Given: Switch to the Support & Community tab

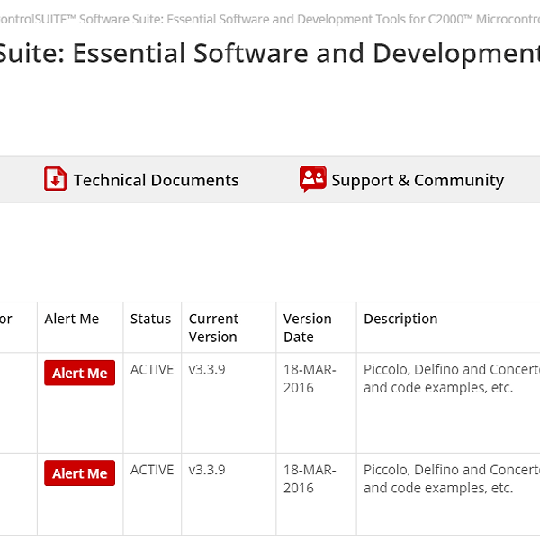Looking at the screenshot, I should coord(417,180).
